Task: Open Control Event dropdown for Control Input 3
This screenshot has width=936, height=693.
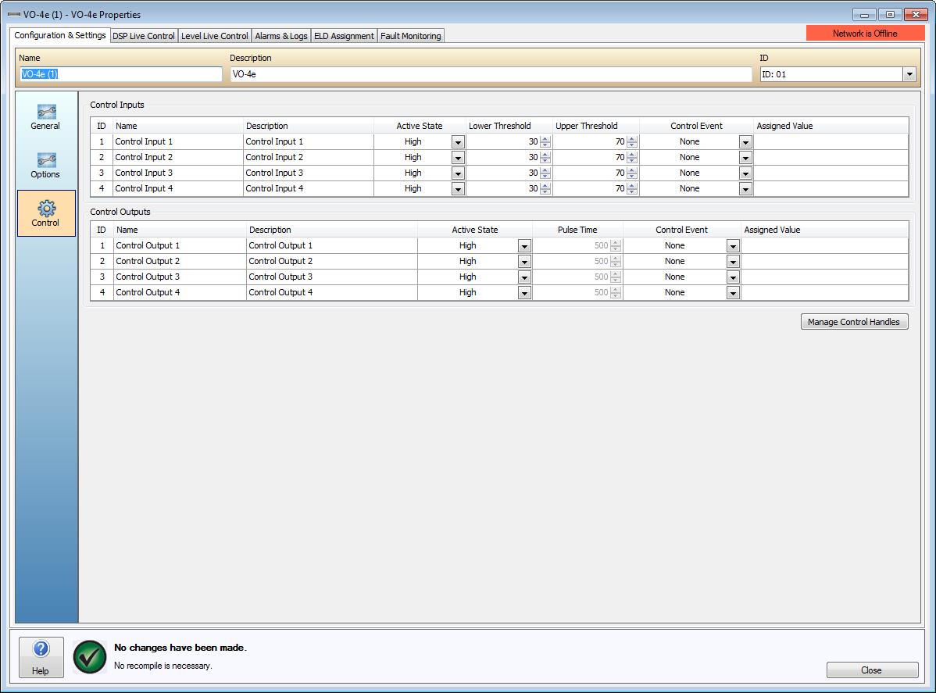Action: pos(745,173)
